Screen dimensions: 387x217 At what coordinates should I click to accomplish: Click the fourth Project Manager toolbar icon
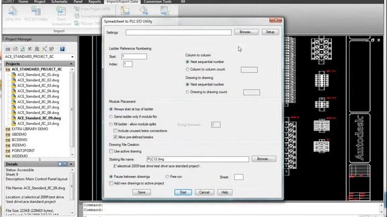point(30,49)
